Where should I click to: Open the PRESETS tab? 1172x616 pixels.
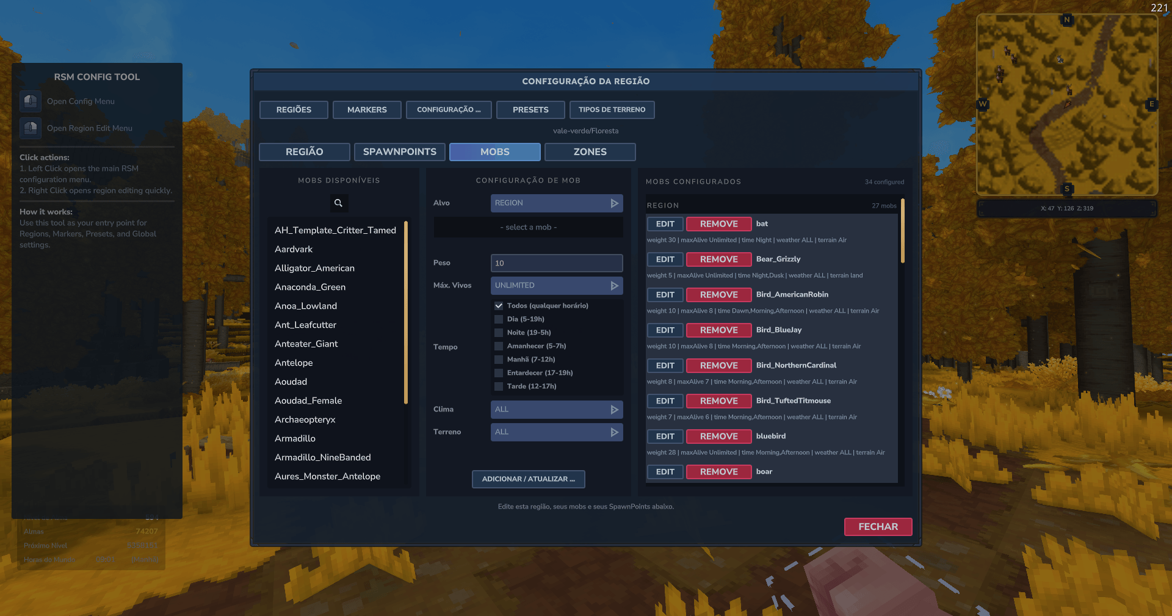tap(530, 110)
